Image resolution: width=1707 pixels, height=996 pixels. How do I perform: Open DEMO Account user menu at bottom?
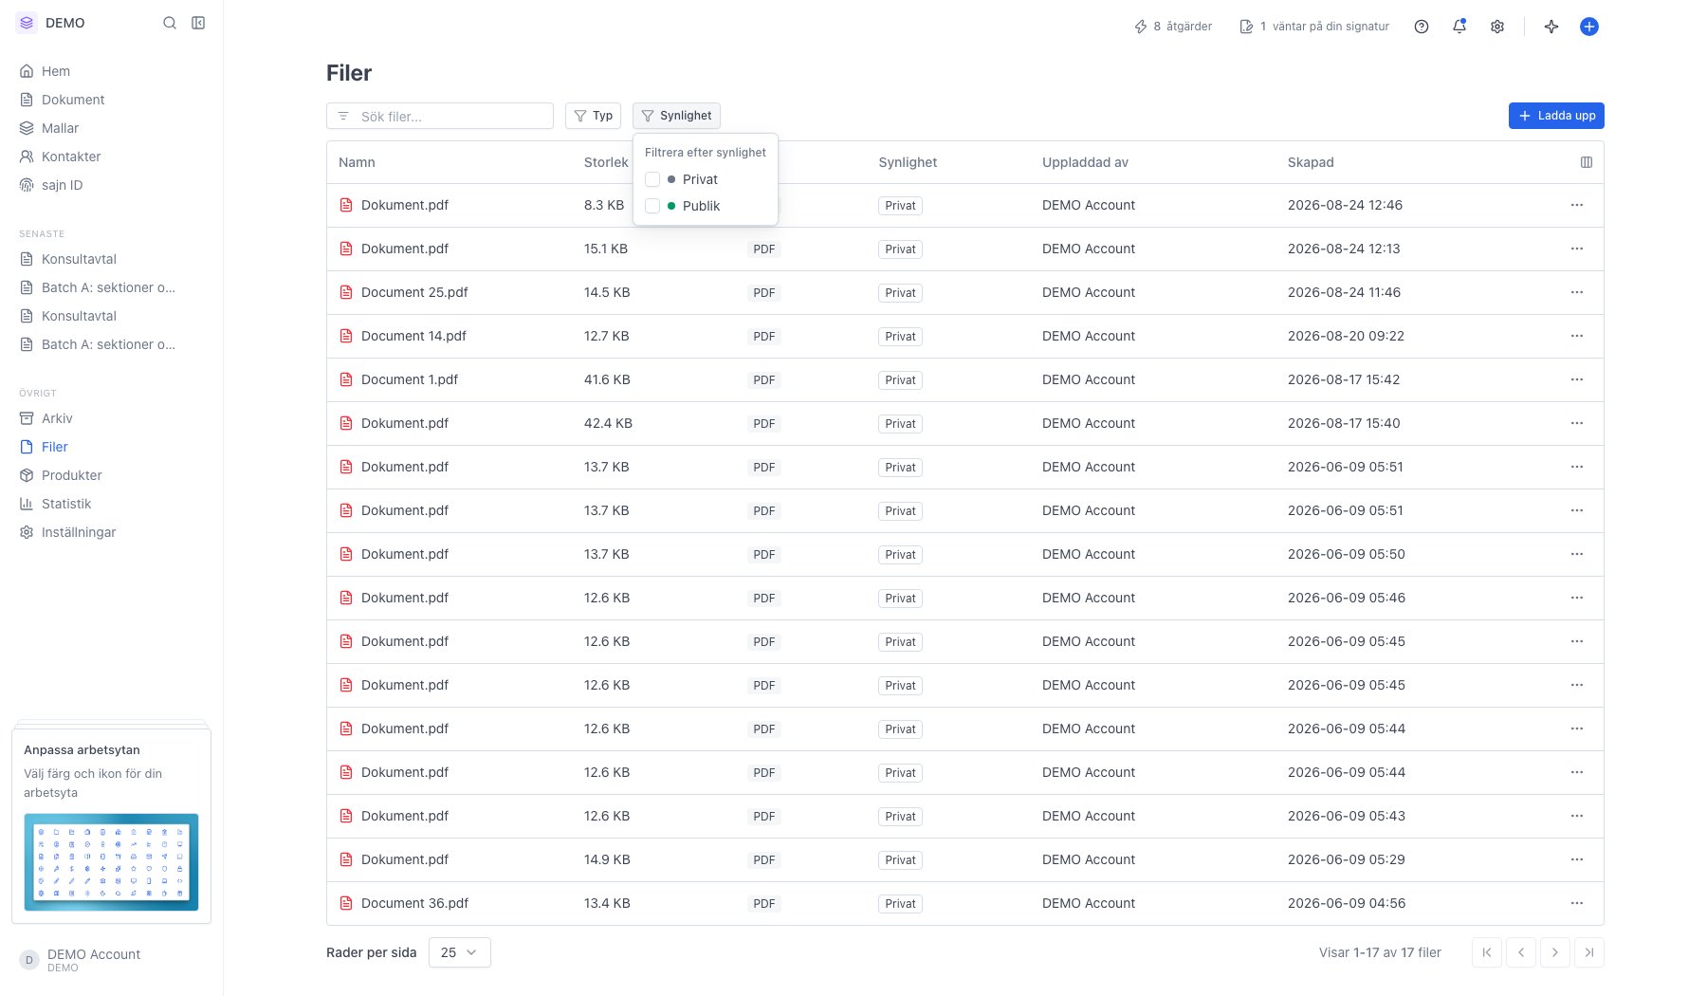click(111, 960)
